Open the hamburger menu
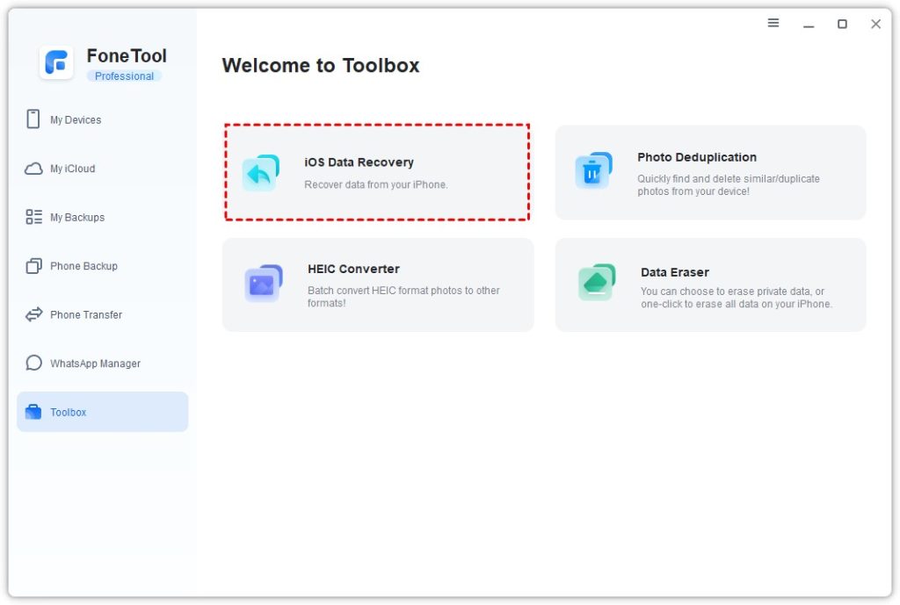Image resolution: width=900 pixels, height=605 pixels. 773,24
